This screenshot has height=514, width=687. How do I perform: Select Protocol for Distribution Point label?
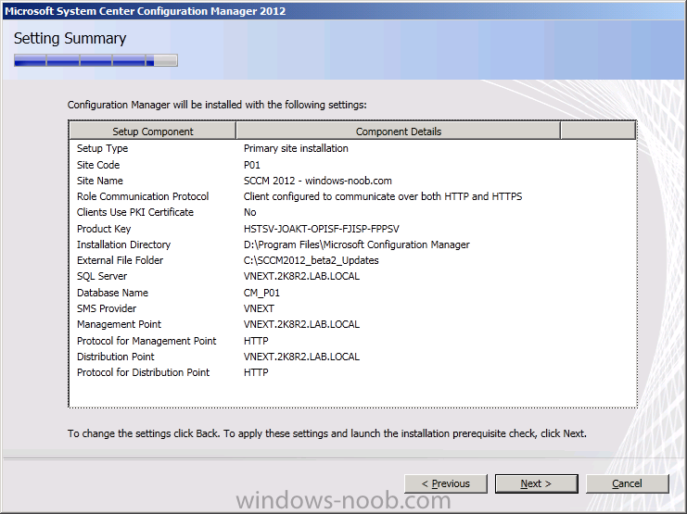coord(144,372)
